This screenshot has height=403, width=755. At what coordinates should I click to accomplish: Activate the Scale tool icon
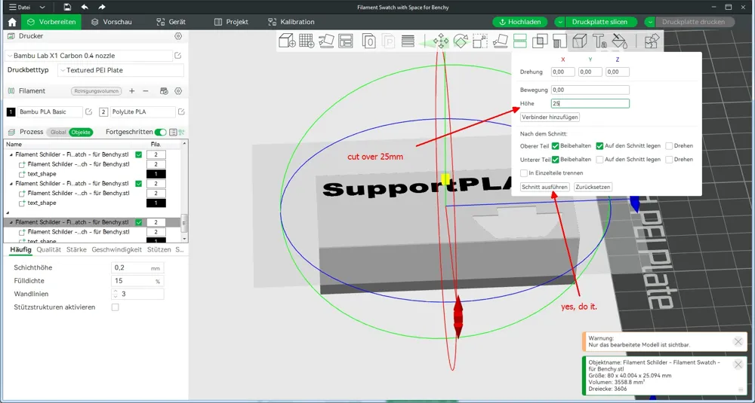point(480,41)
